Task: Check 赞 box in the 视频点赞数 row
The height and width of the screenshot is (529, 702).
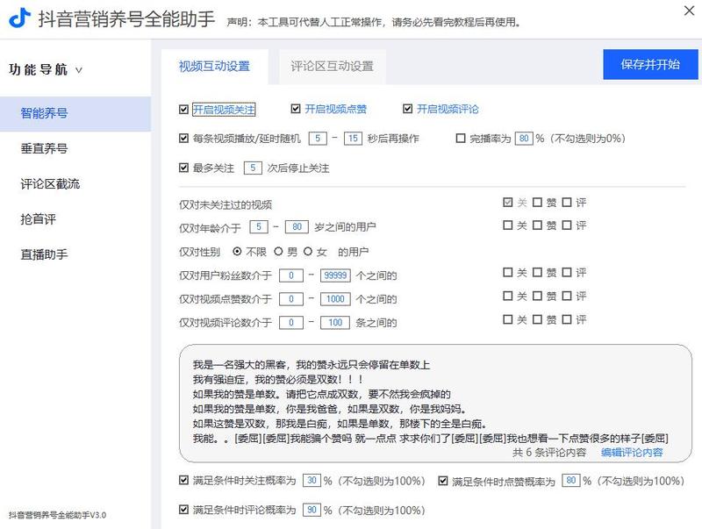Action: point(537,296)
